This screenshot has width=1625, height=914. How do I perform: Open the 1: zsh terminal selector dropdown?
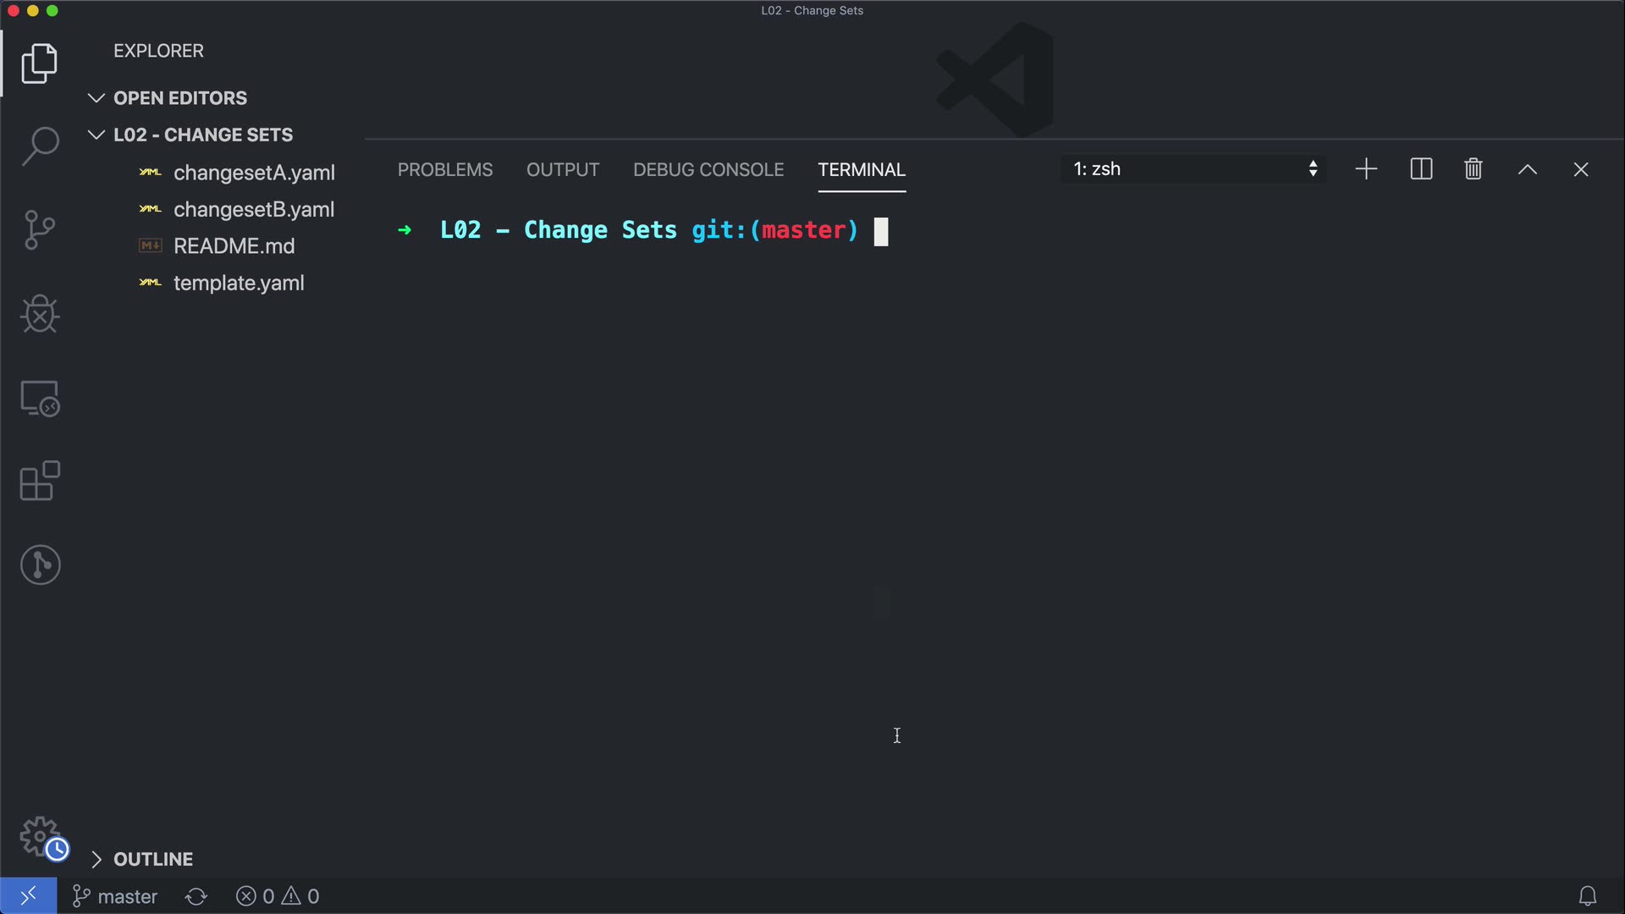coord(1193,169)
